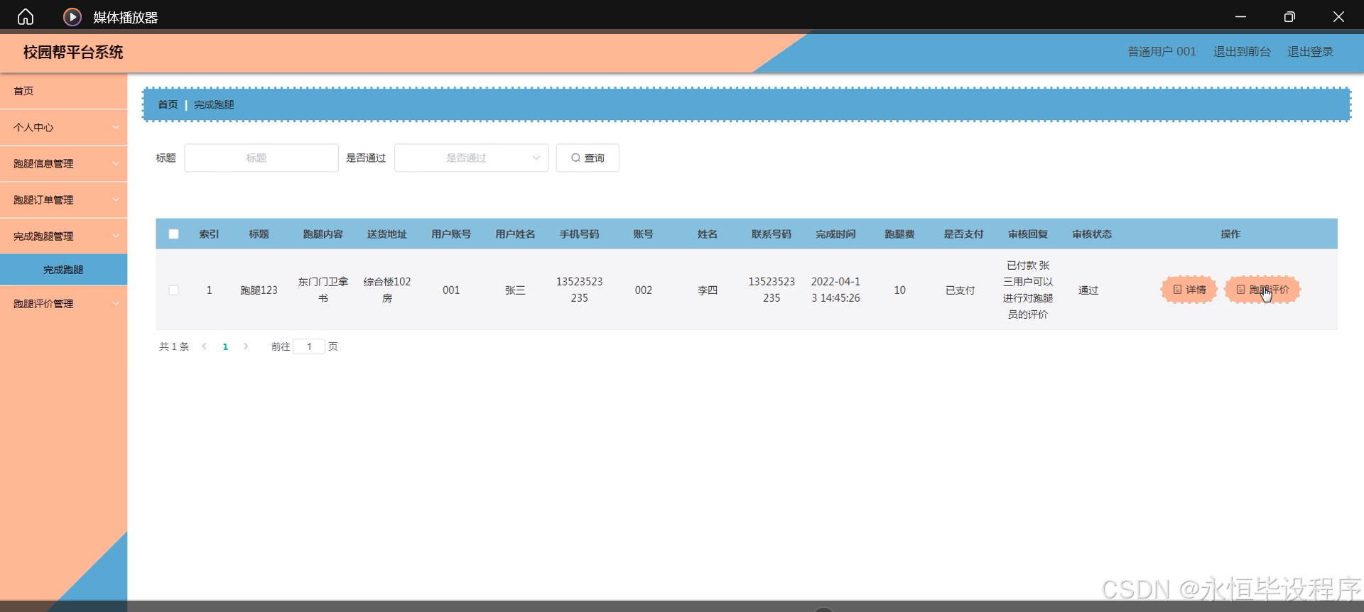Minimize the media player window

click(x=1240, y=16)
